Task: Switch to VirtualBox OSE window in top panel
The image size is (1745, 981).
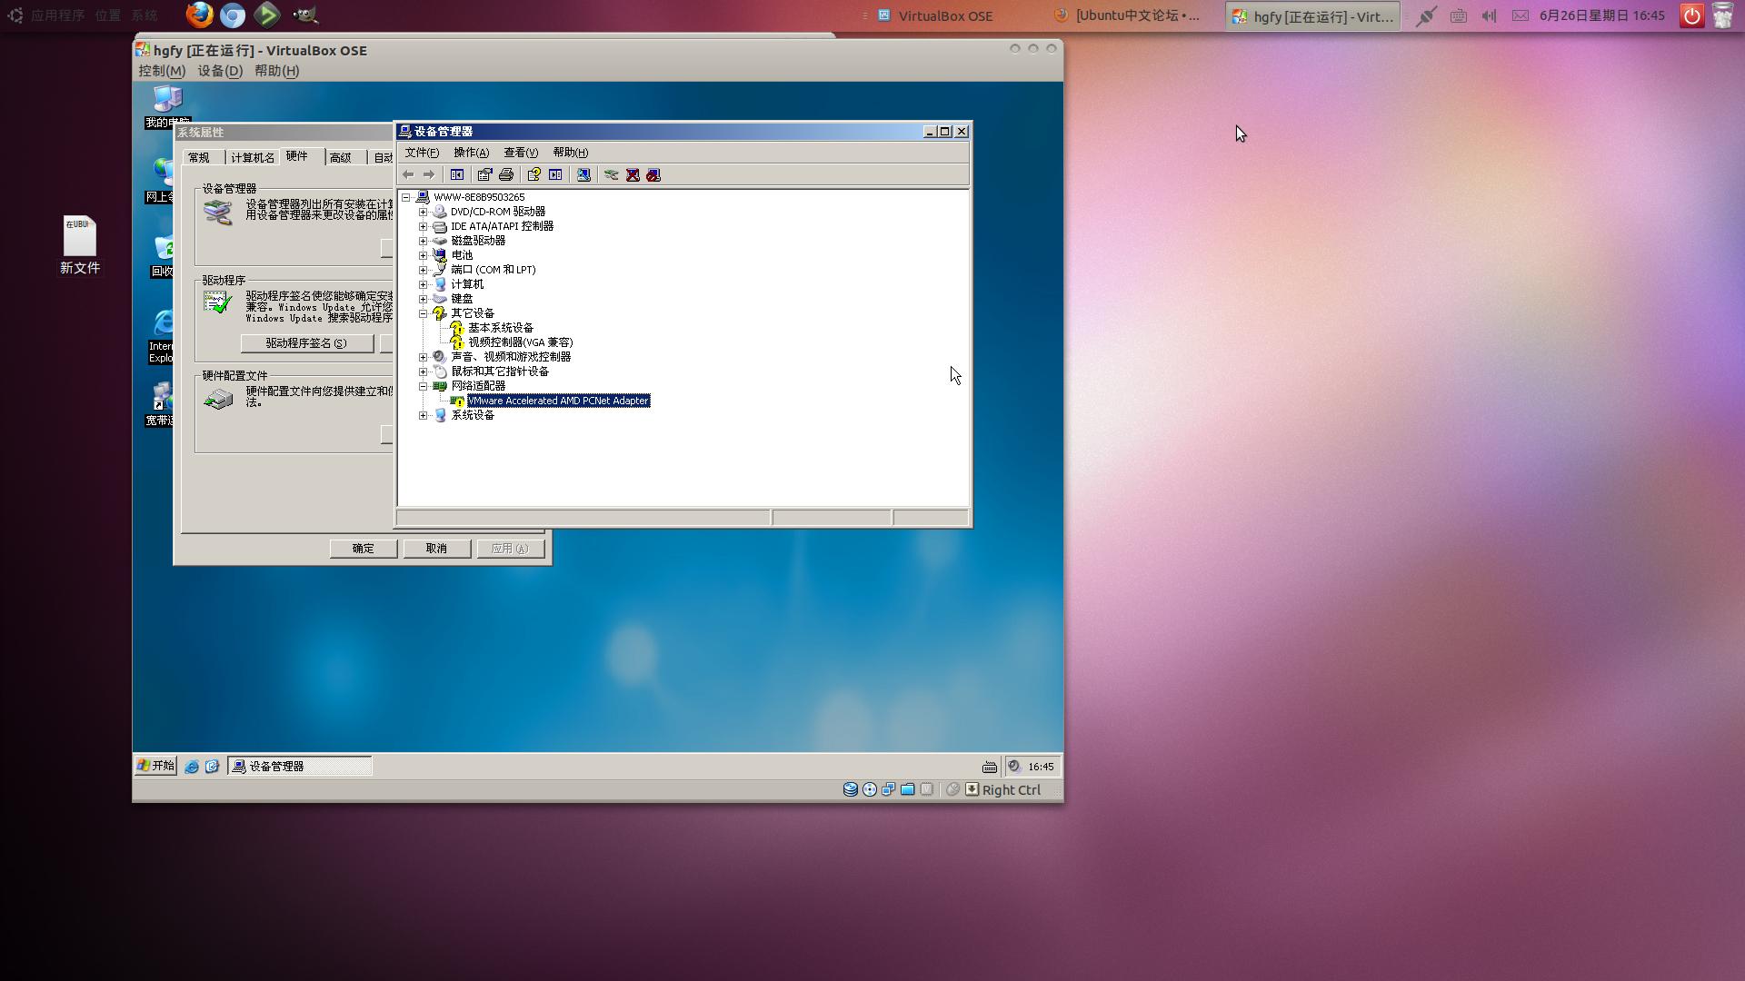Action: coord(936,15)
